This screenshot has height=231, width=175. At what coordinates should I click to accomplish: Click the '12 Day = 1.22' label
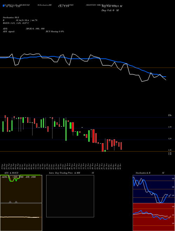click(13, 7)
